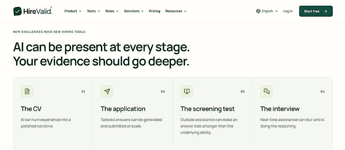Click the CV document icon
Screen dimensions: 345x150
27,91
